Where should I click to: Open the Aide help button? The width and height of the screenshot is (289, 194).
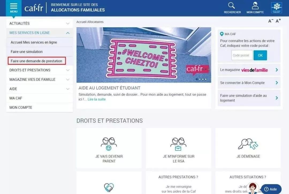(271, 189)
